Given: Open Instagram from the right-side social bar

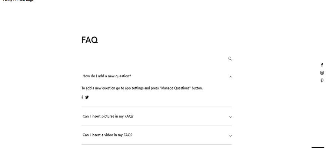Looking at the screenshot, I should [322, 73].
